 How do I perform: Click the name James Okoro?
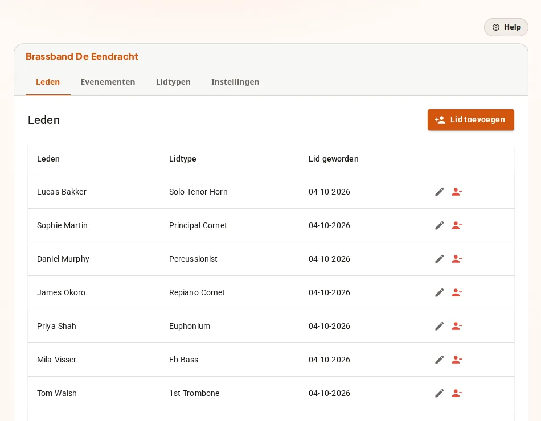61,292
